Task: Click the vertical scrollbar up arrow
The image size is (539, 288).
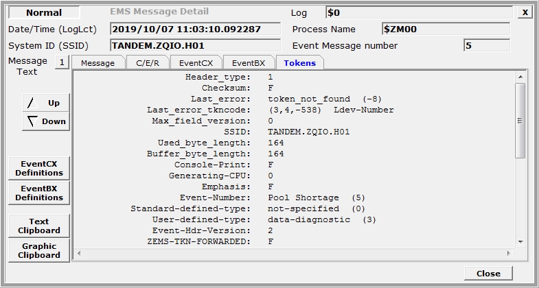Action: point(520,77)
